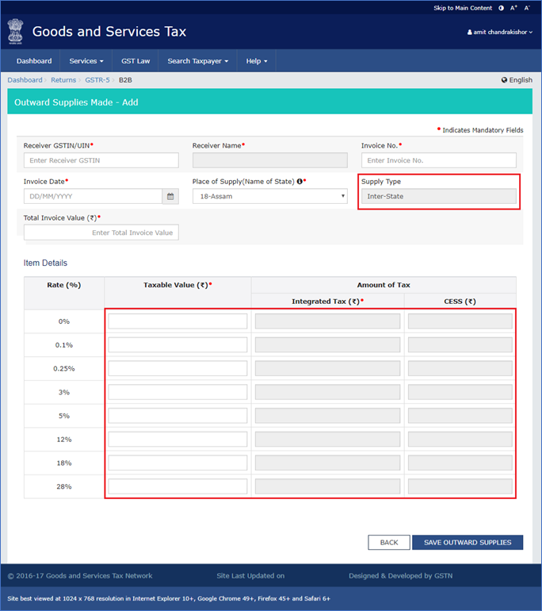Viewport: 542px width, 611px height.
Task: Focus the Total Invoice Value field
Action: [101, 232]
